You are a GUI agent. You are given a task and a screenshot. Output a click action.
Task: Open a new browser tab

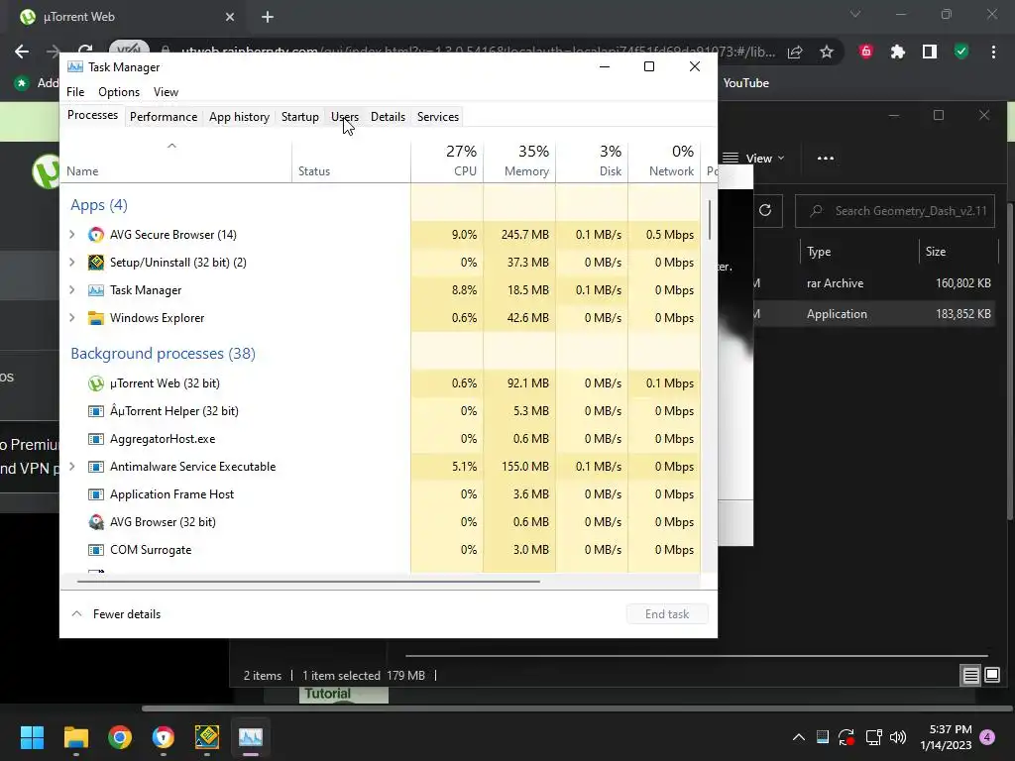tap(268, 17)
